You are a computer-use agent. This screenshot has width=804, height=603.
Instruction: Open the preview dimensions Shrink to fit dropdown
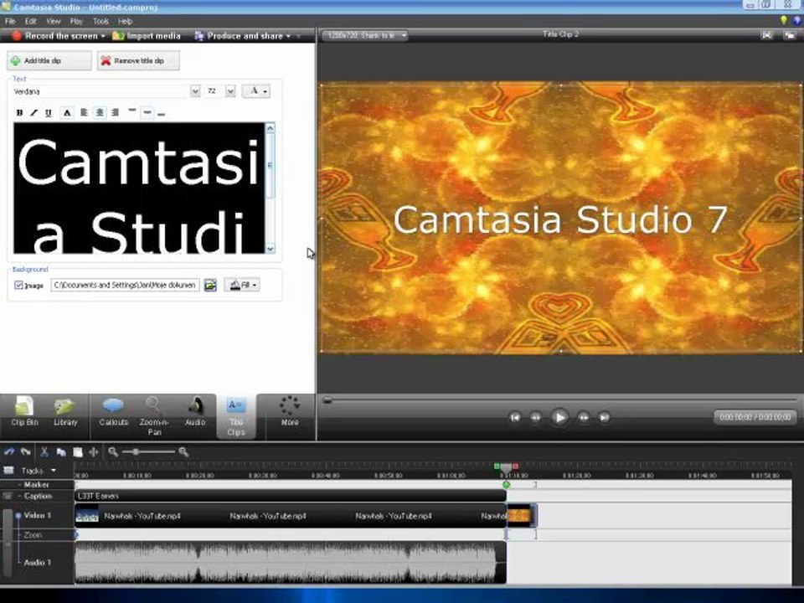[x=364, y=35]
